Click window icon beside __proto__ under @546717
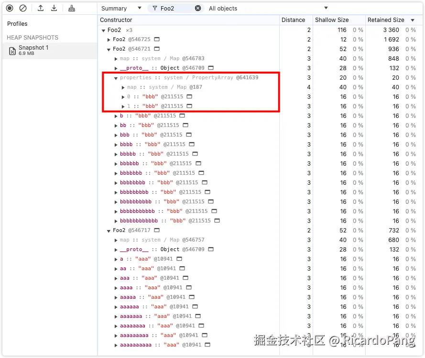Screen dimensions: 425x358 click(x=211, y=249)
